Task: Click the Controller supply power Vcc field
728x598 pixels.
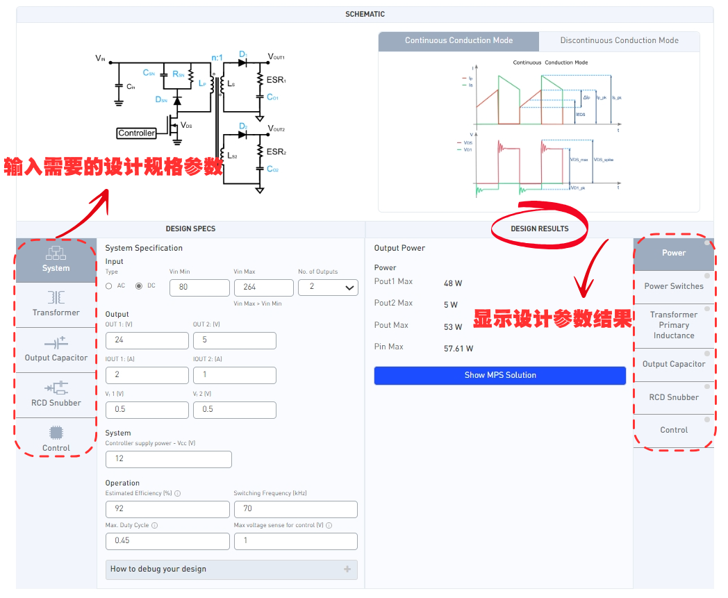Action: [x=169, y=459]
